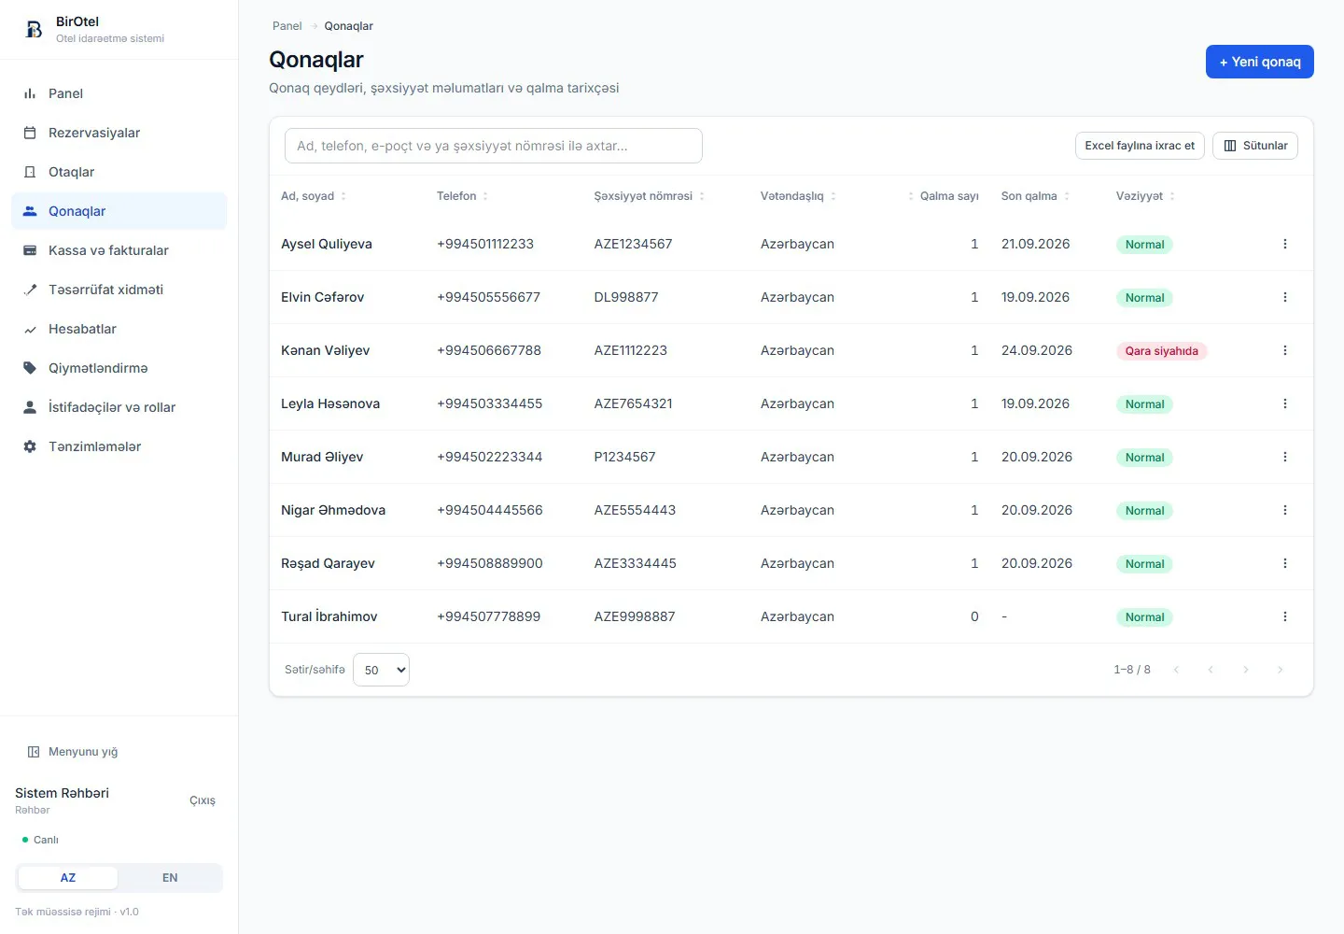The width and height of the screenshot is (1344, 934).
Task: Click the İstifadəçilər və rollar person icon
Action: coord(30,407)
